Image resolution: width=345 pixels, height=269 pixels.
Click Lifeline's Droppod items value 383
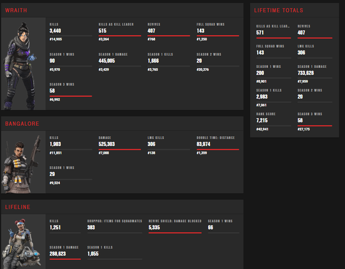click(x=91, y=228)
